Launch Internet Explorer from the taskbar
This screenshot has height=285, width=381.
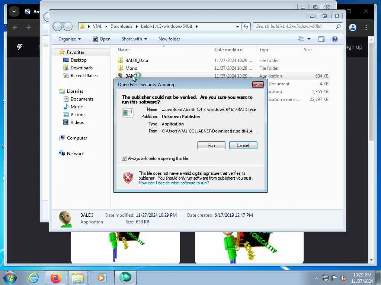coord(33,278)
